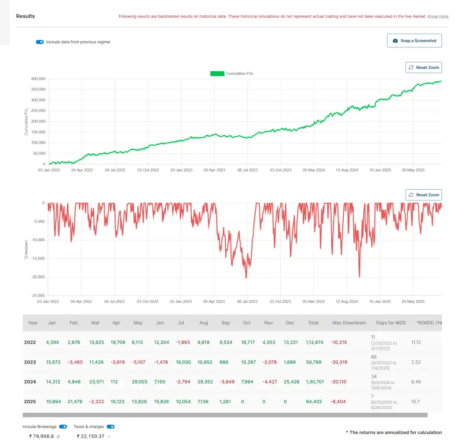Expand the taxes and charges breakdown chevron

[110, 436]
